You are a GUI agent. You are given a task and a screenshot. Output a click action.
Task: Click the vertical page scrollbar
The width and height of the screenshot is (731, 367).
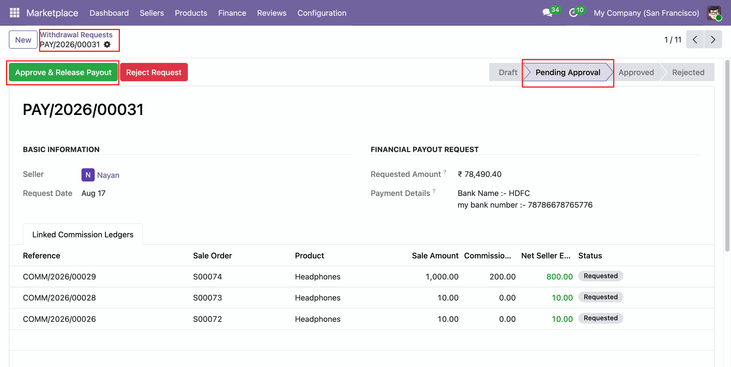[x=727, y=156]
